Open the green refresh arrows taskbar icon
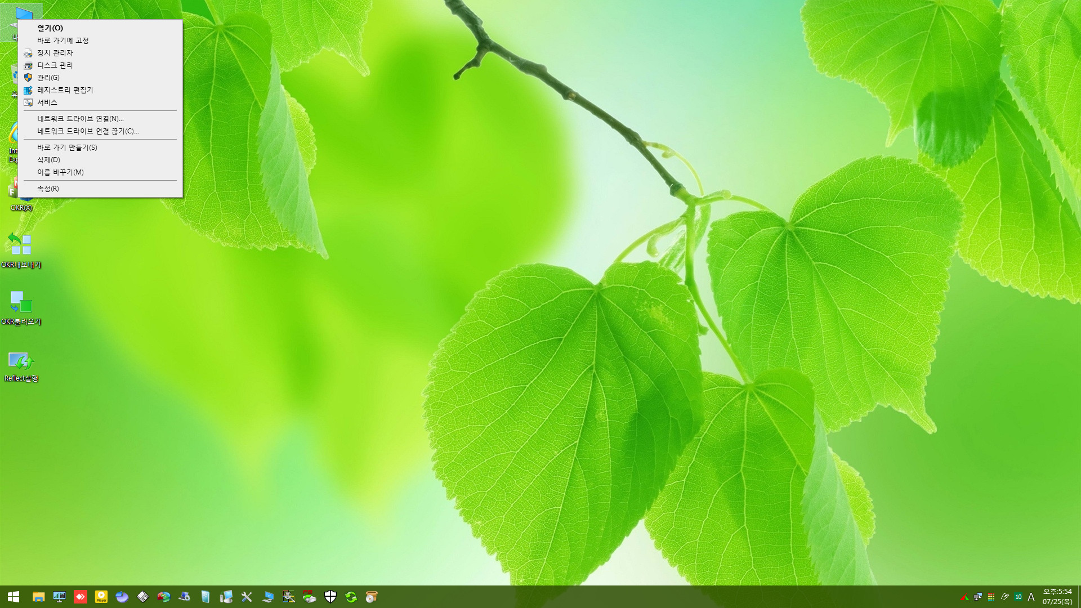1081x608 pixels. pyautogui.click(x=351, y=597)
